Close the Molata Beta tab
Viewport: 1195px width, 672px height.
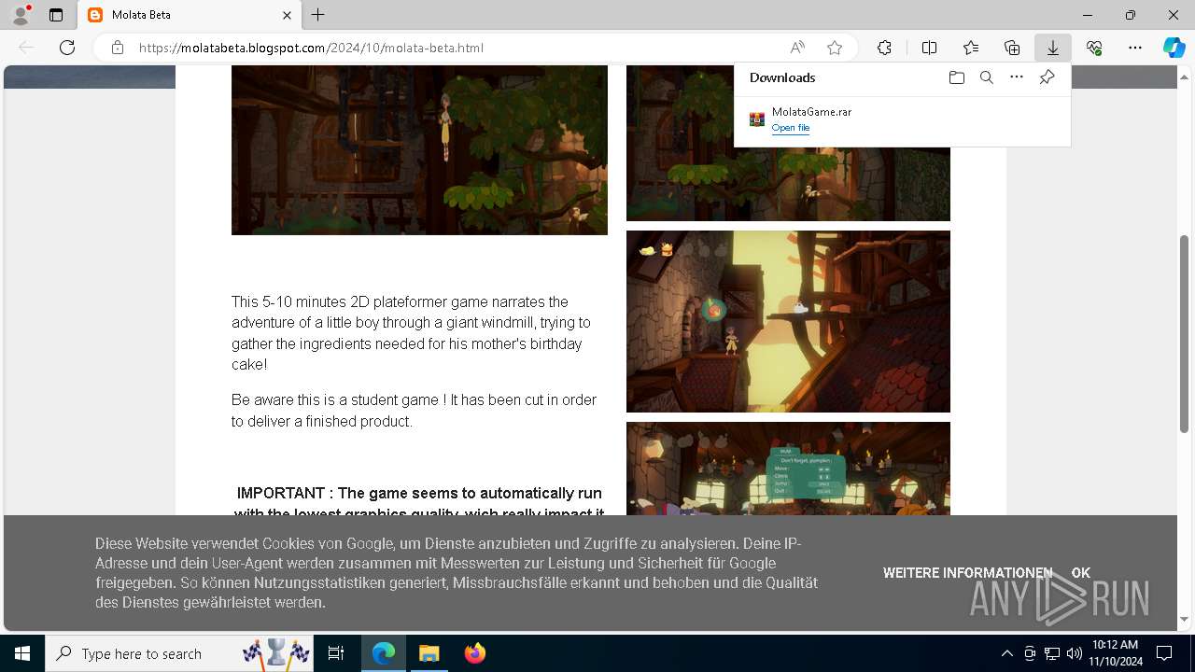pos(288,15)
